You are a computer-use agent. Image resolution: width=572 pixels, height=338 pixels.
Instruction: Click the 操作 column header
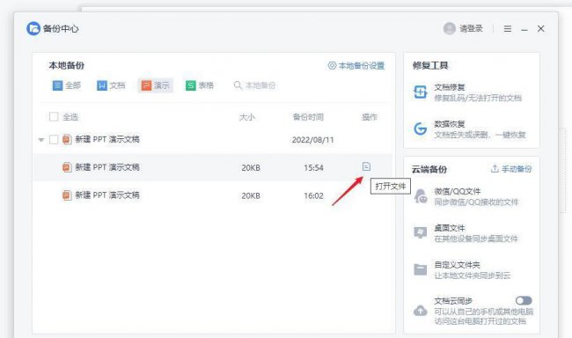click(370, 117)
